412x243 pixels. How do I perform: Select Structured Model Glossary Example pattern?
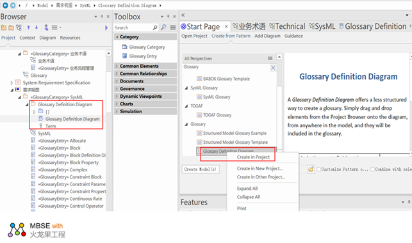click(x=232, y=133)
